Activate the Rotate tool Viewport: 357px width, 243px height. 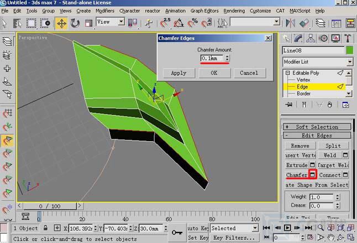click(x=75, y=23)
